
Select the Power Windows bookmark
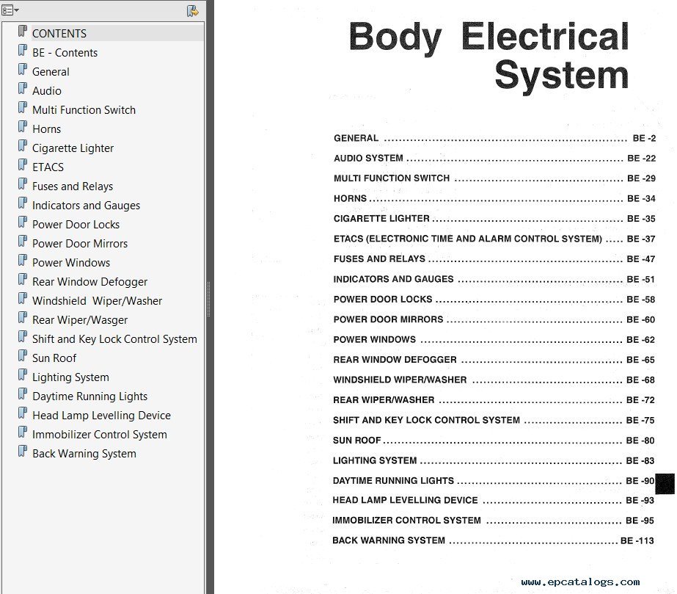[71, 262]
